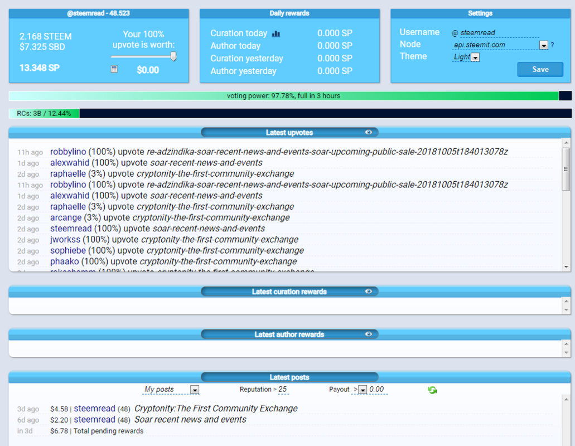Open the Node dropdown arrow
Image resolution: width=575 pixels, height=446 pixels.
[x=543, y=45]
